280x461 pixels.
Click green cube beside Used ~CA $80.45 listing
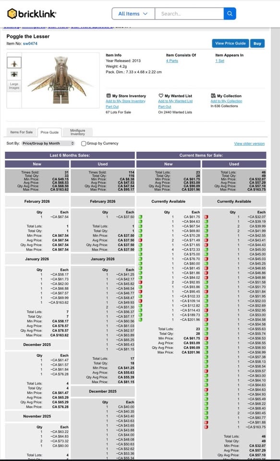point(206,413)
